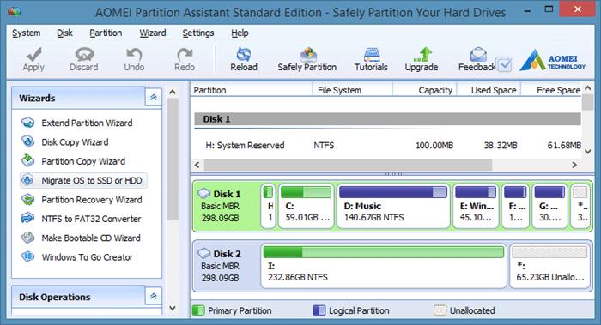Open the System menu

coord(26,33)
